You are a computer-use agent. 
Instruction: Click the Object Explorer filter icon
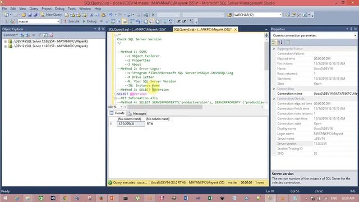pos(40,35)
